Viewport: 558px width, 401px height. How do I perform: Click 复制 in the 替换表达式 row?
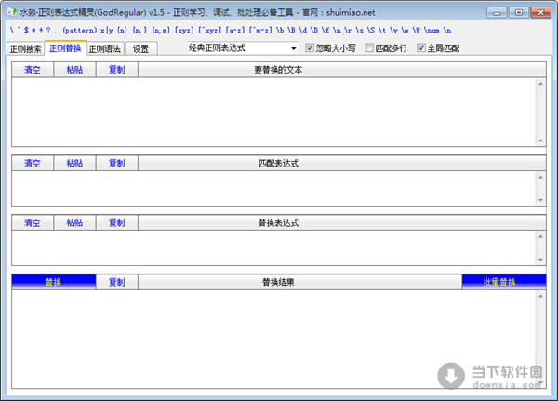[x=116, y=223]
